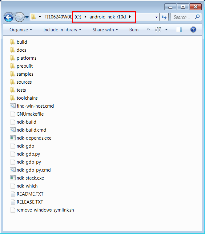Open the Share with menu
The height and width of the screenshot is (234, 205).
[105, 30]
